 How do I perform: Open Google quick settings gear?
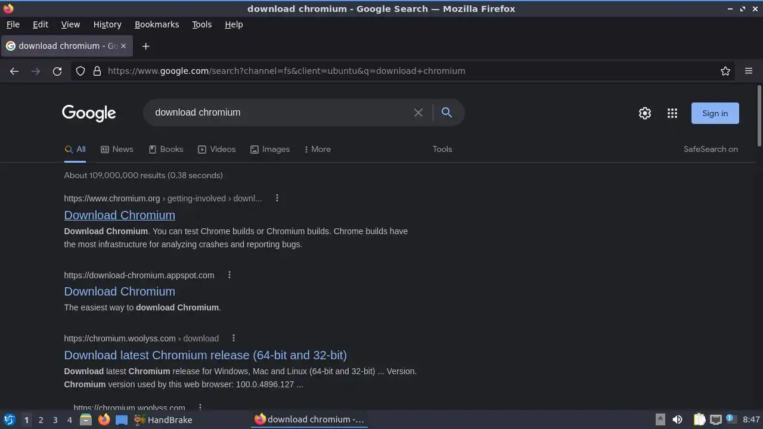point(645,113)
